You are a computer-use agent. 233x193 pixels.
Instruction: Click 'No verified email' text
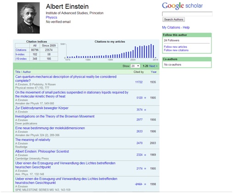coord(58,22)
